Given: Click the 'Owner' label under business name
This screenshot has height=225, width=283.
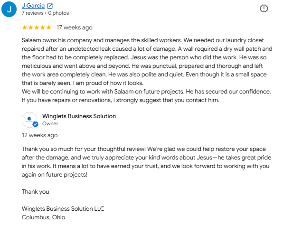Looking at the screenshot, I should 50,123.
